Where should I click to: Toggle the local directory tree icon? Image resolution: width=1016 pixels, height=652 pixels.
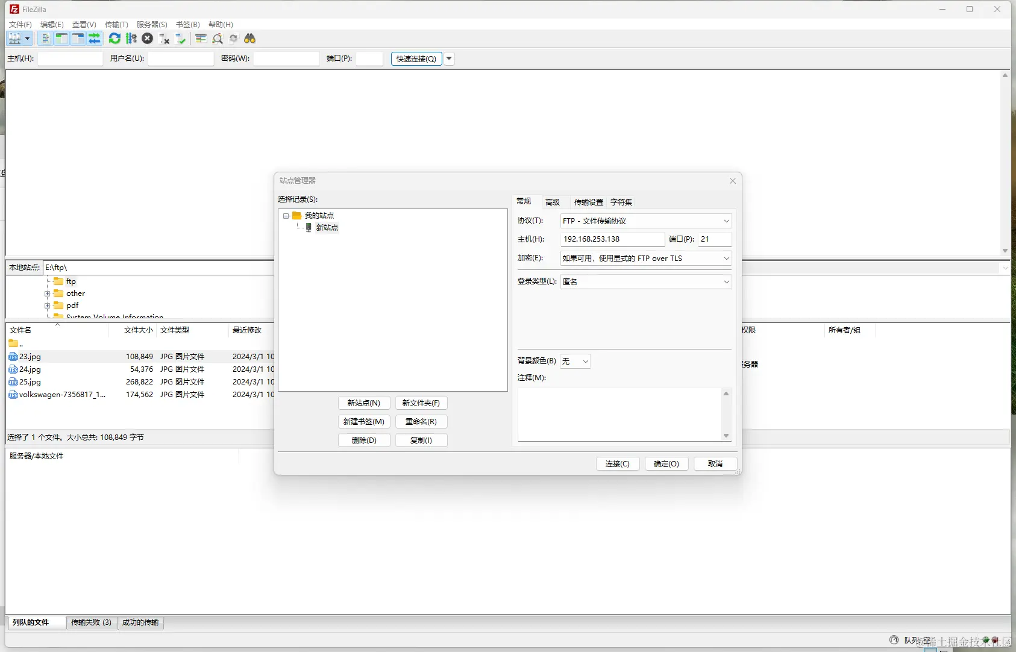pos(61,39)
